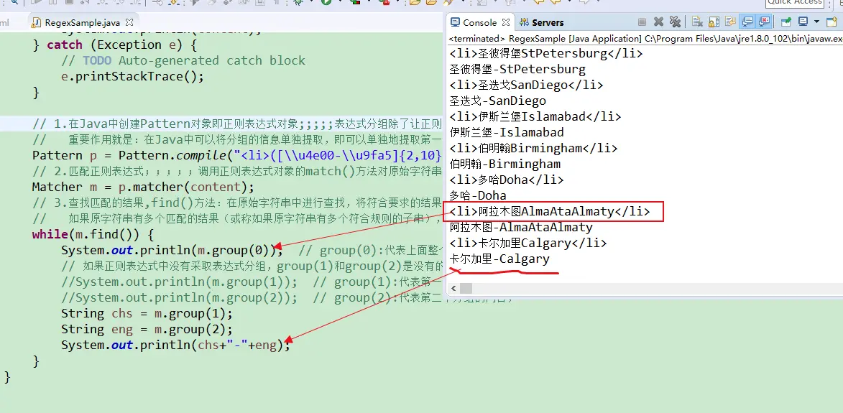Click Display Selected Console icon

tap(803, 22)
